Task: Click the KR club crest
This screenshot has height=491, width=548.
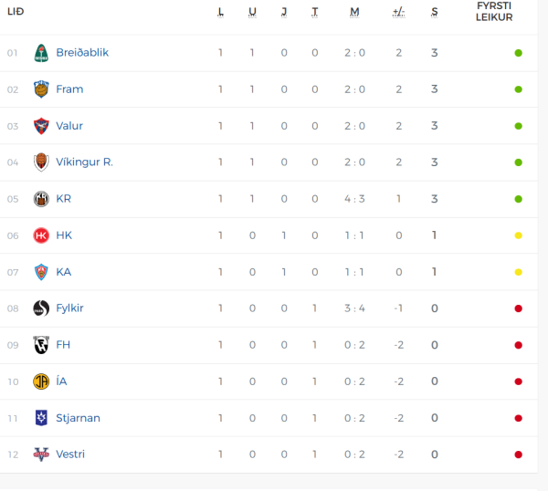Action: 41,199
